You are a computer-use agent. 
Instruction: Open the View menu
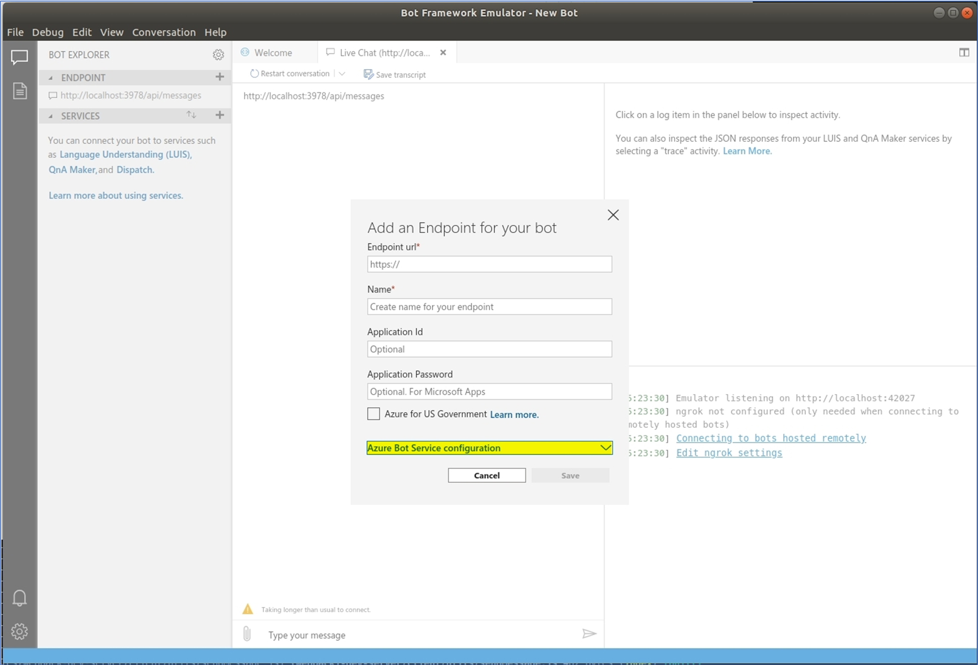pos(112,32)
